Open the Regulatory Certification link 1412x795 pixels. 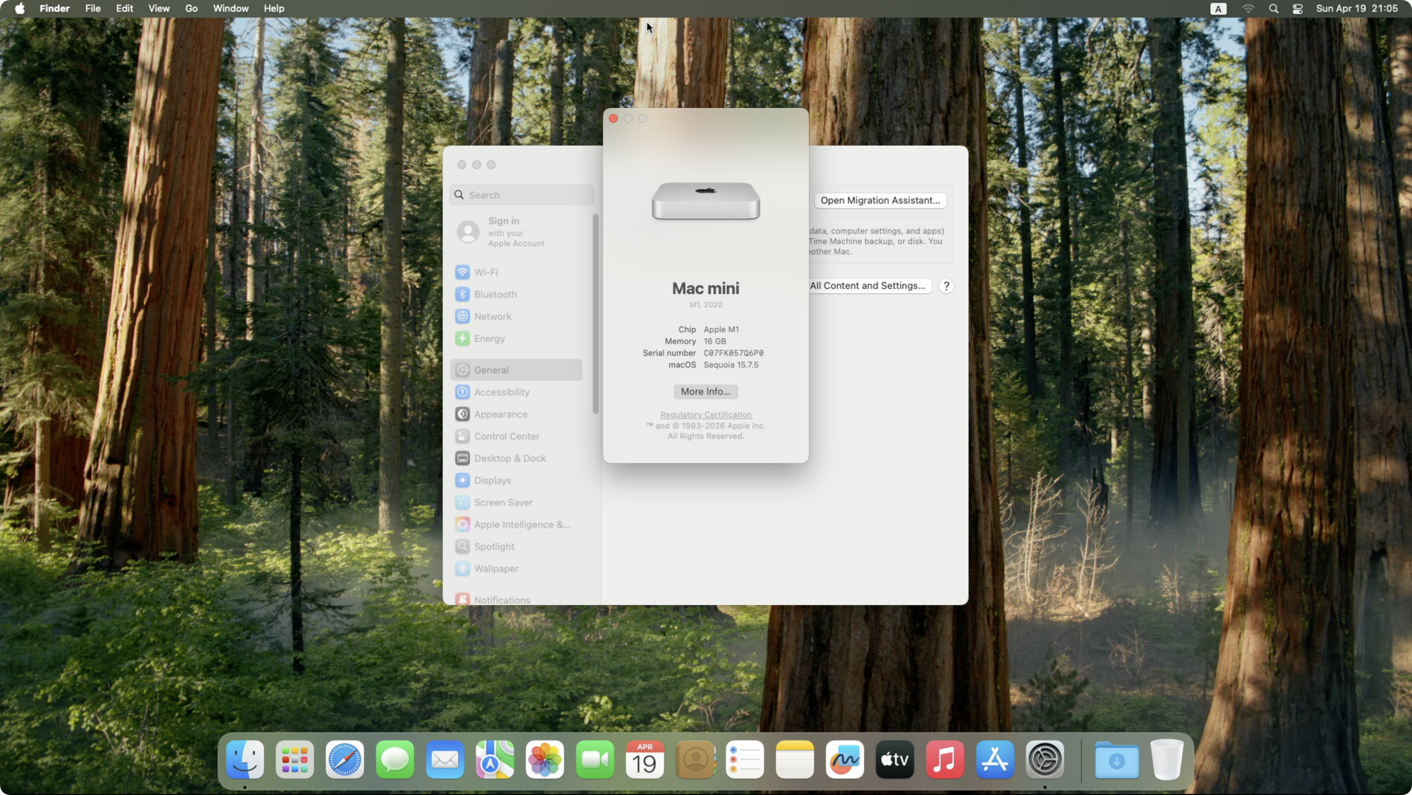coord(706,415)
